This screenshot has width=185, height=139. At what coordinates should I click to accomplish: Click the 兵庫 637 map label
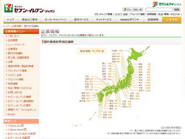pyautogui.click(x=89, y=79)
